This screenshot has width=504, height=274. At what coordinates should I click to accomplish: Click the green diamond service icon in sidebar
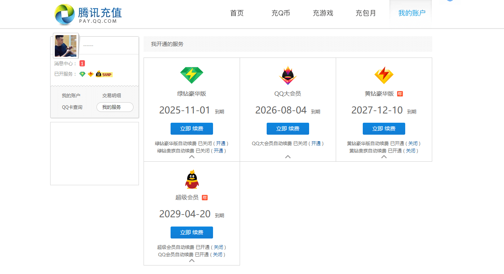pos(82,74)
